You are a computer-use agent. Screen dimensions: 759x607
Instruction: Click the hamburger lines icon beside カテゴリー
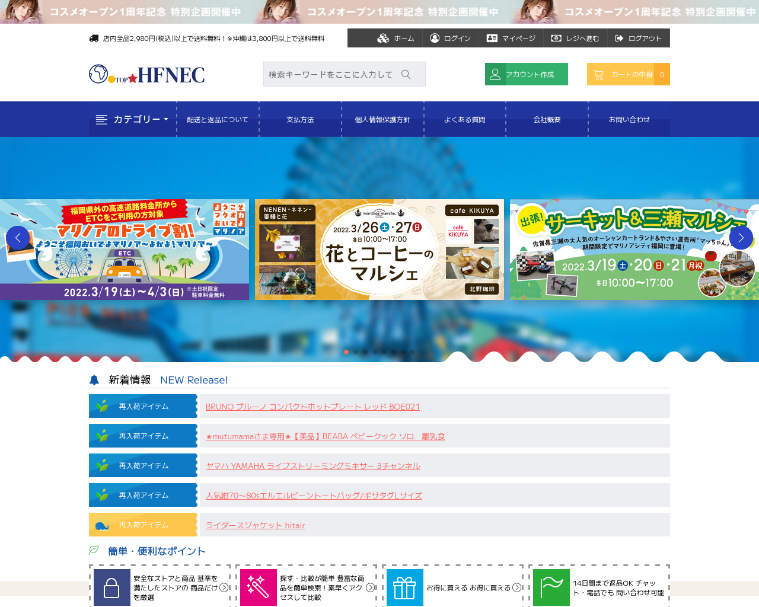(x=101, y=120)
